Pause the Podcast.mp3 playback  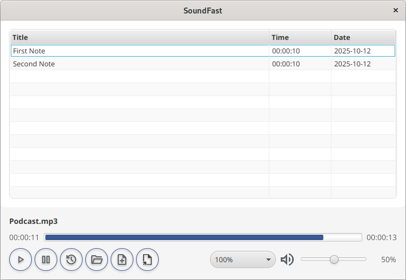tap(46, 259)
